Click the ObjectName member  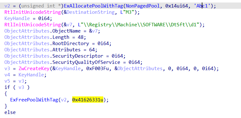click(67, 31)
